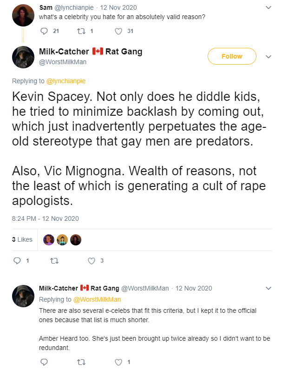The height and width of the screenshot is (370, 282).
Task: View the 3 Likes list
Action: (22, 239)
